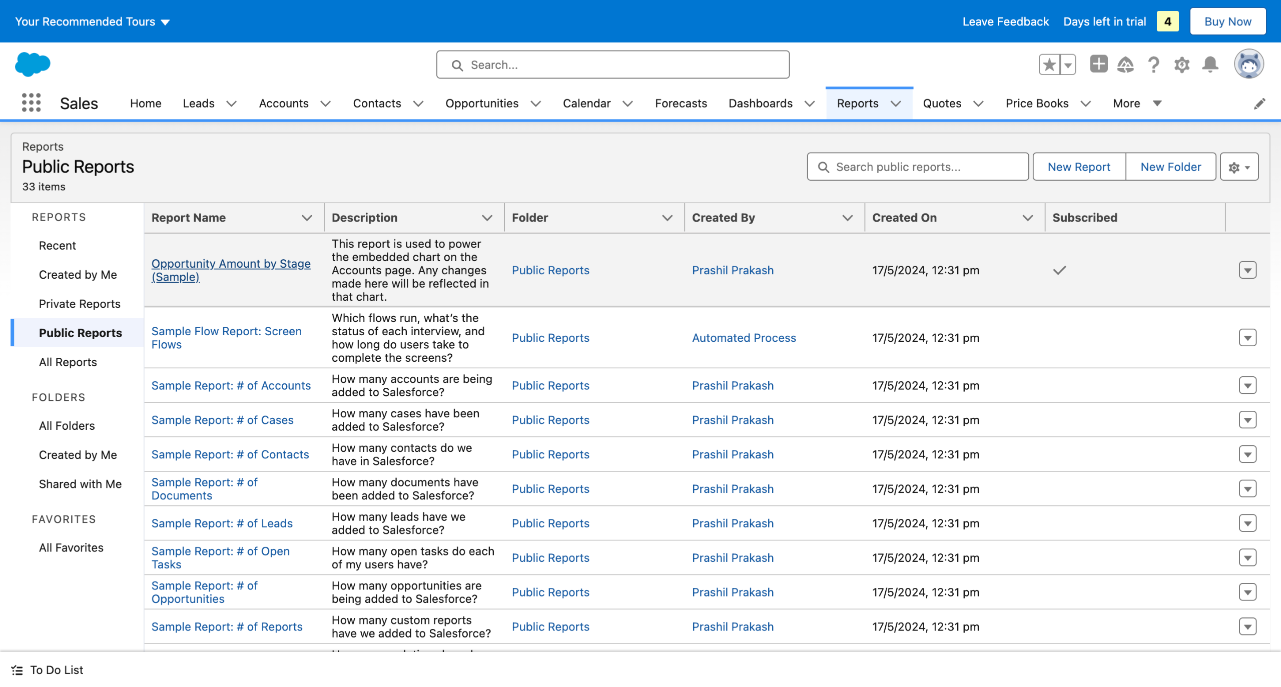
Task: Go to the Home tab
Action: tap(146, 104)
